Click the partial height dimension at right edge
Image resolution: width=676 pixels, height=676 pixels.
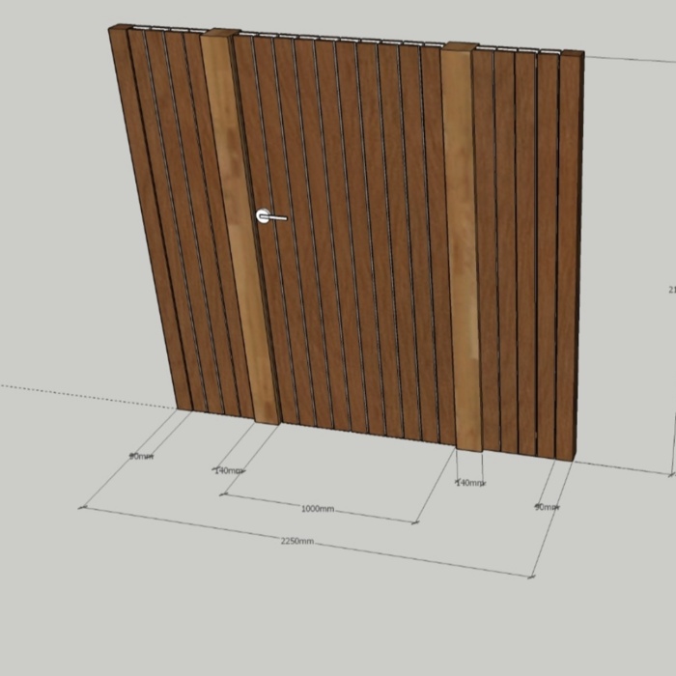click(x=670, y=289)
